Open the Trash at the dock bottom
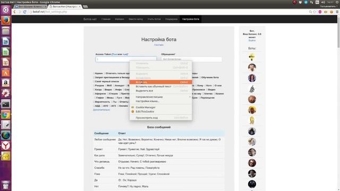 [6, 185]
